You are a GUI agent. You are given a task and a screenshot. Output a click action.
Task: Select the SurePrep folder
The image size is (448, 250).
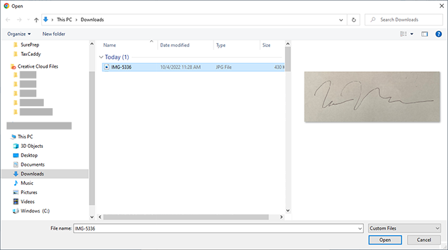(30, 45)
